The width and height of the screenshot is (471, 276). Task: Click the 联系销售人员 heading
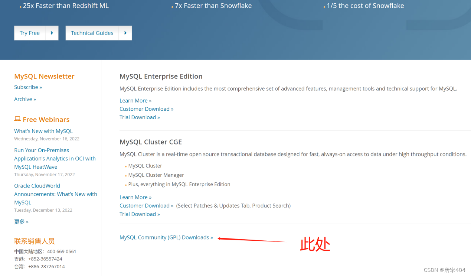[35, 241]
